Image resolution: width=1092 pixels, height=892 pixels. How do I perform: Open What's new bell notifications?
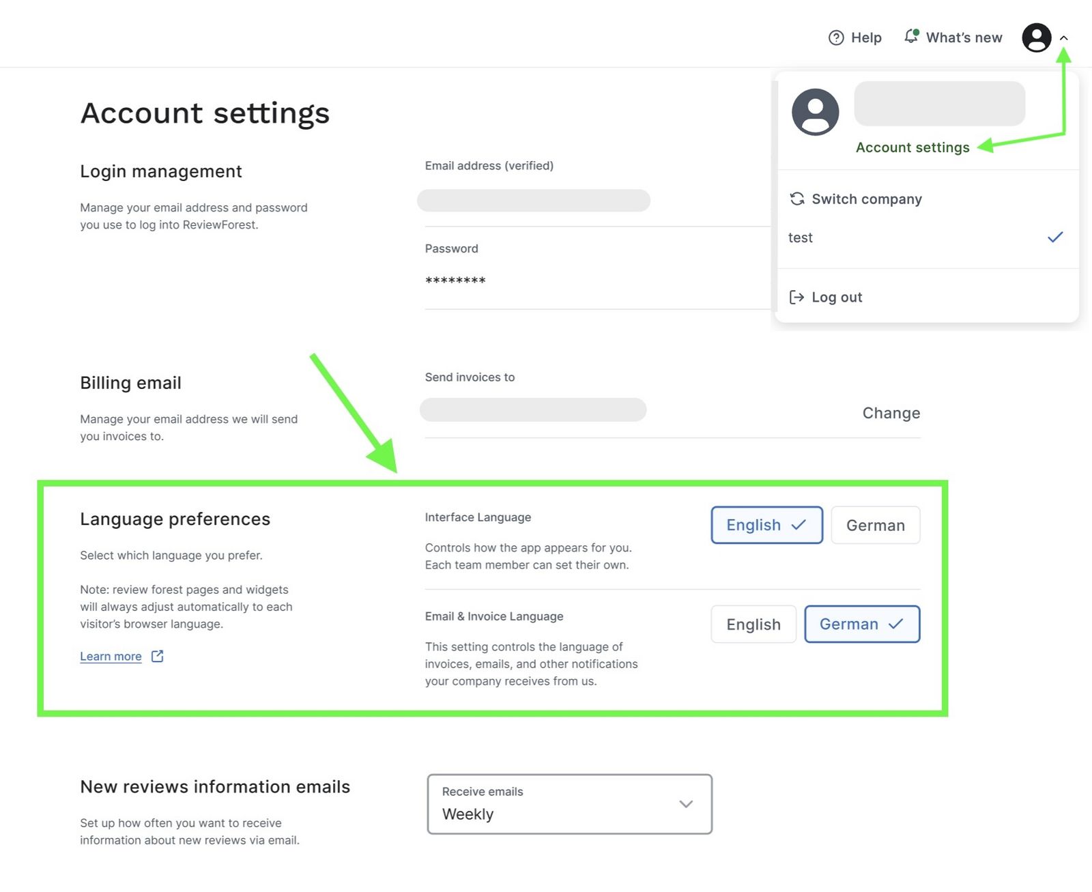click(911, 36)
